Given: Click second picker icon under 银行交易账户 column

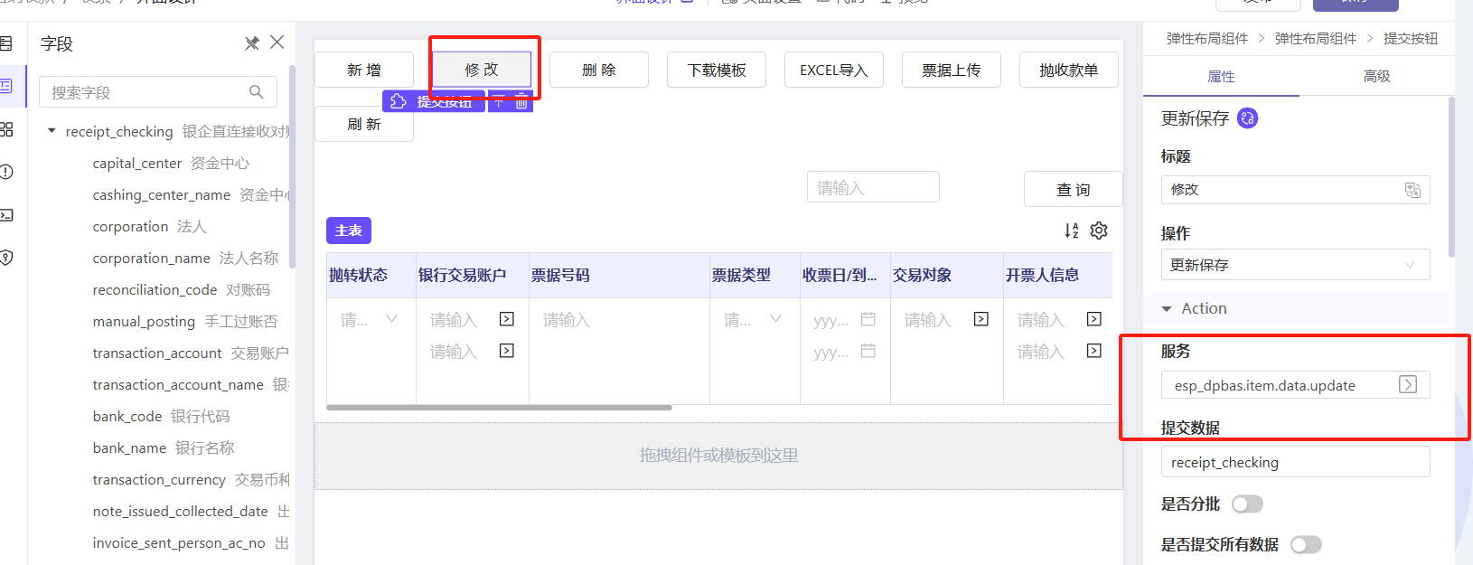Looking at the screenshot, I should [507, 351].
